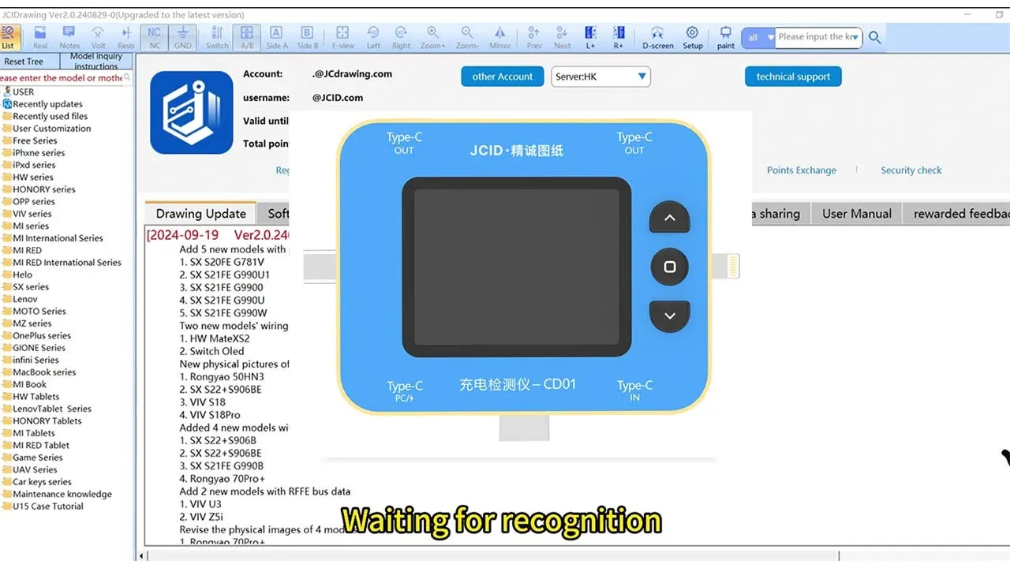Show Side A of the board

276,37
